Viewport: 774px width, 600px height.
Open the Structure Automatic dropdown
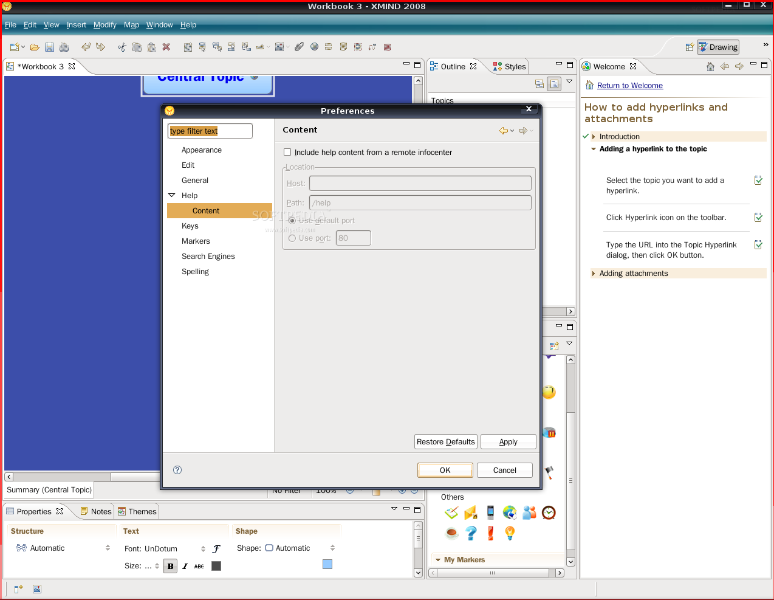108,548
